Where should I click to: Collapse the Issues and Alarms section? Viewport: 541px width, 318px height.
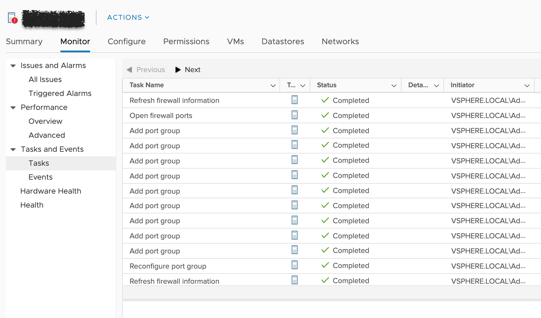click(13, 66)
